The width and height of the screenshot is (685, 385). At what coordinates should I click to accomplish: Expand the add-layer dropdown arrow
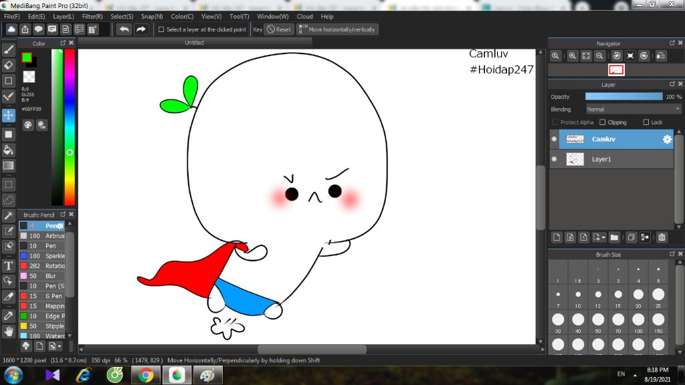(x=603, y=237)
